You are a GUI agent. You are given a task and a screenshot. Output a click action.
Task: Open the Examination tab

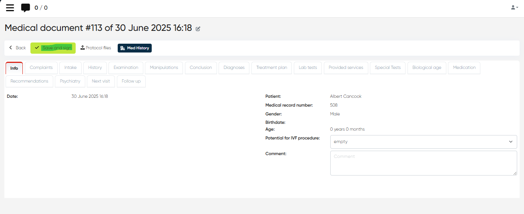(x=126, y=68)
